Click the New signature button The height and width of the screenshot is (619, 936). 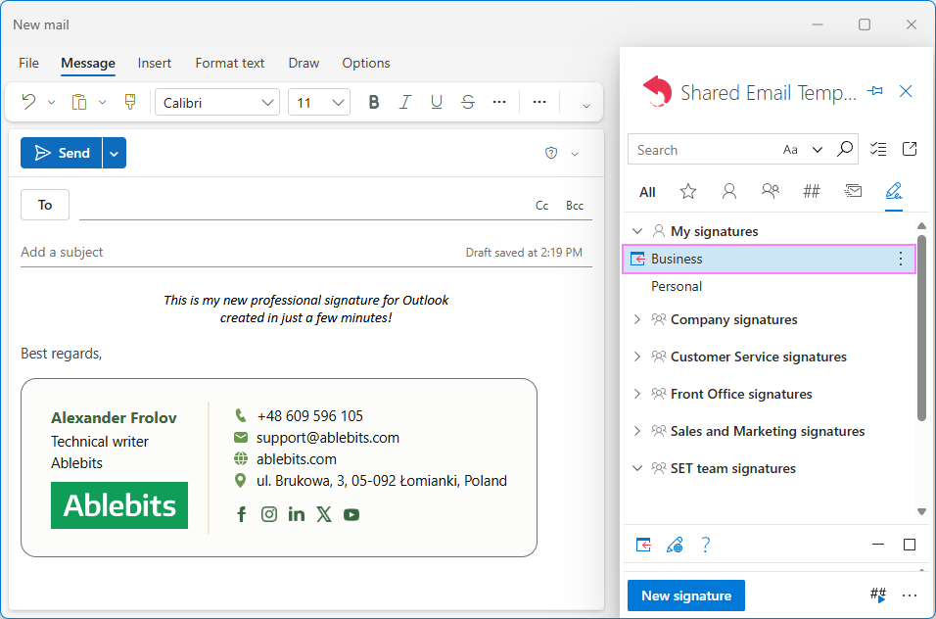click(685, 595)
